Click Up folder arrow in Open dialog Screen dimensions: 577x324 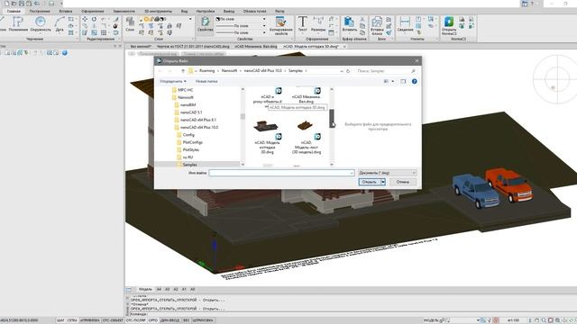(x=183, y=71)
